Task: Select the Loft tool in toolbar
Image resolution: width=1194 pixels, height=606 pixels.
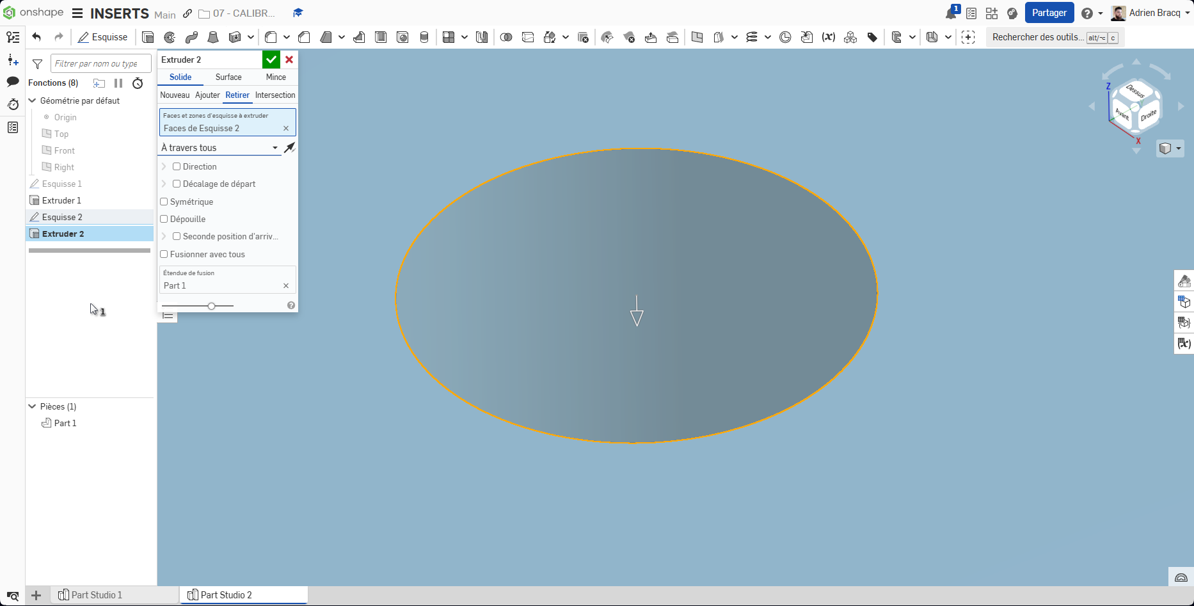Action: 213,37
